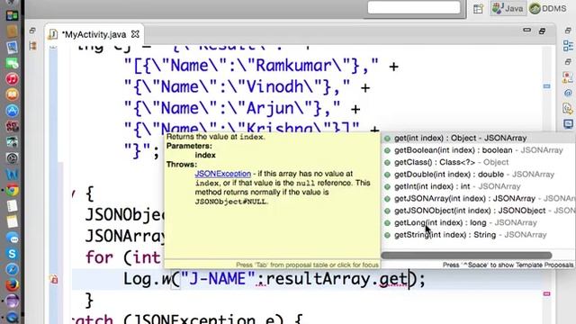Open the blue Messages bubble dock icon
The image size is (576, 324).
tap(12, 238)
